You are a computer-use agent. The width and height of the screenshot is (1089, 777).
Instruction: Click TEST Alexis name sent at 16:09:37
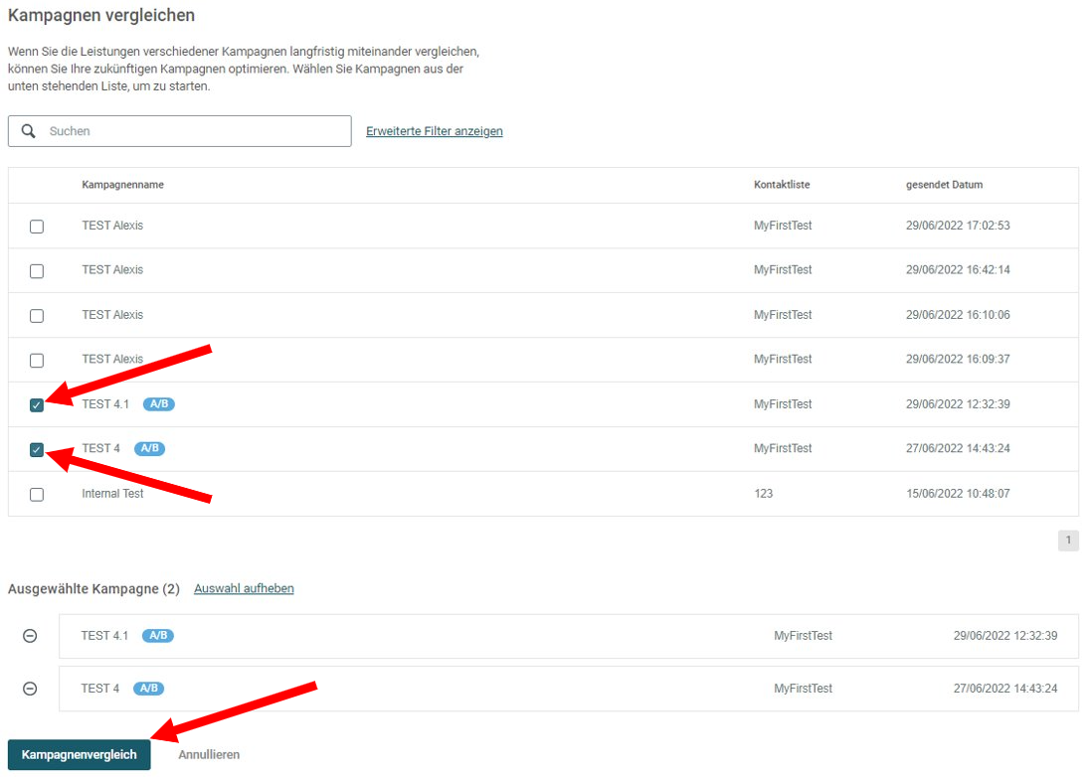[x=112, y=359]
